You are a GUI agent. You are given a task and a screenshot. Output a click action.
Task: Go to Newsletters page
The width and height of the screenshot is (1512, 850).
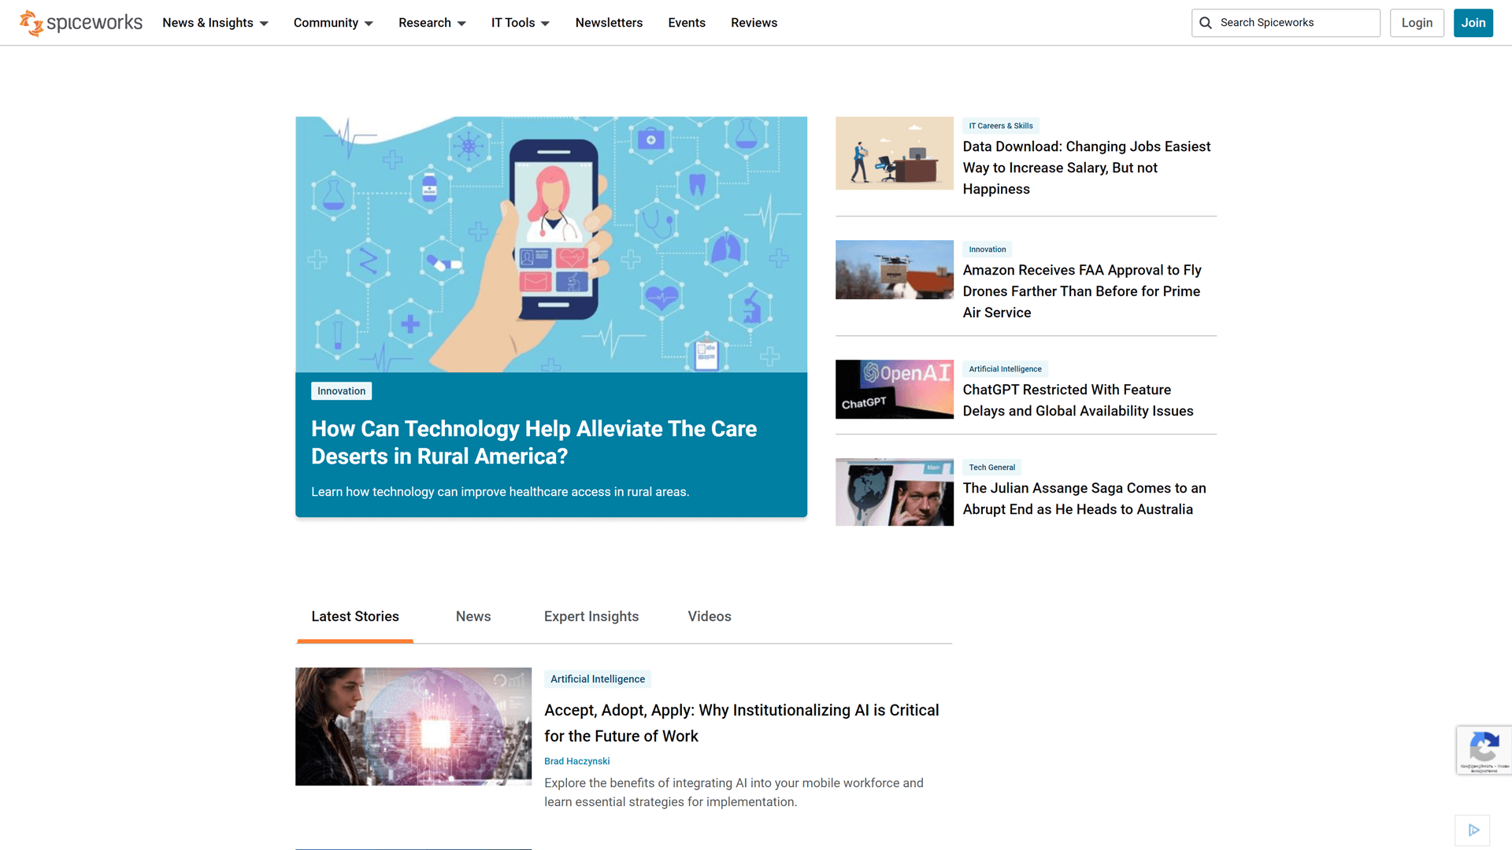609,23
